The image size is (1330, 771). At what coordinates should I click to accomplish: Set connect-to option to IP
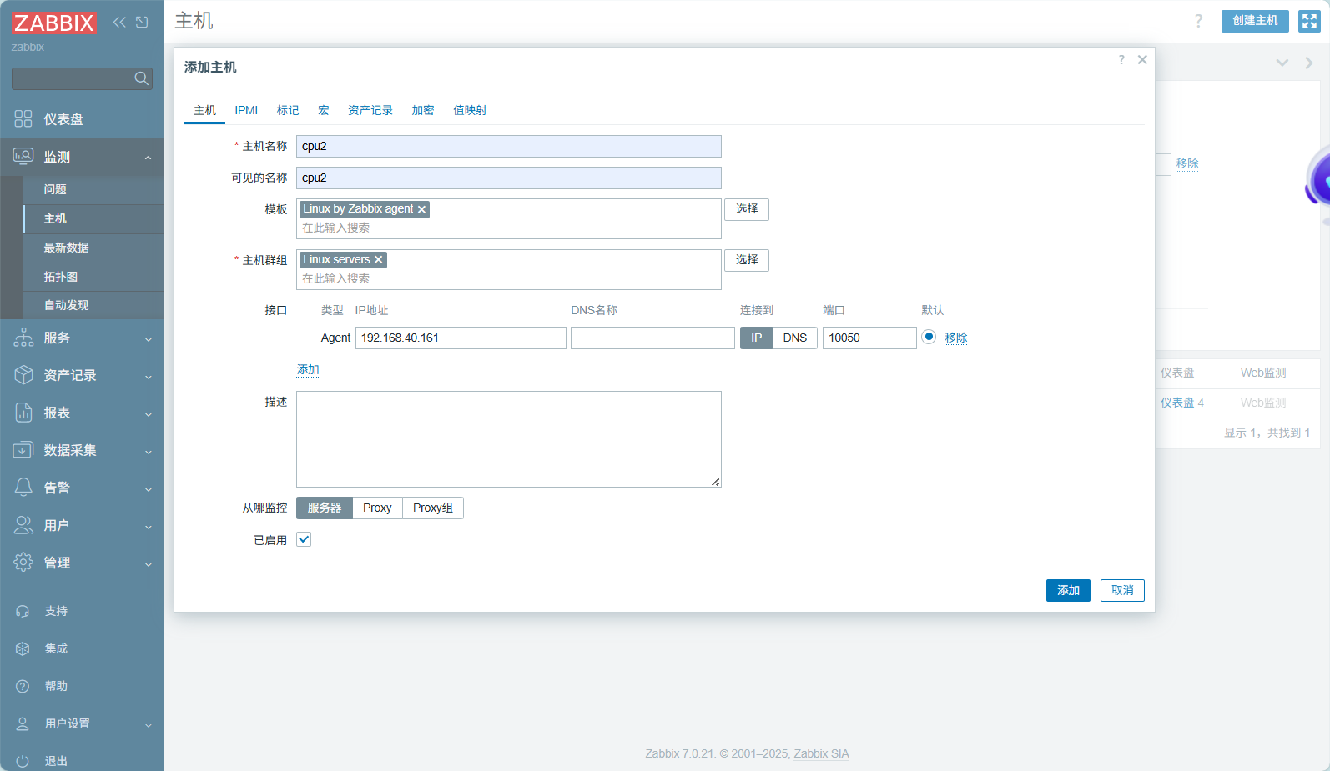point(756,338)
